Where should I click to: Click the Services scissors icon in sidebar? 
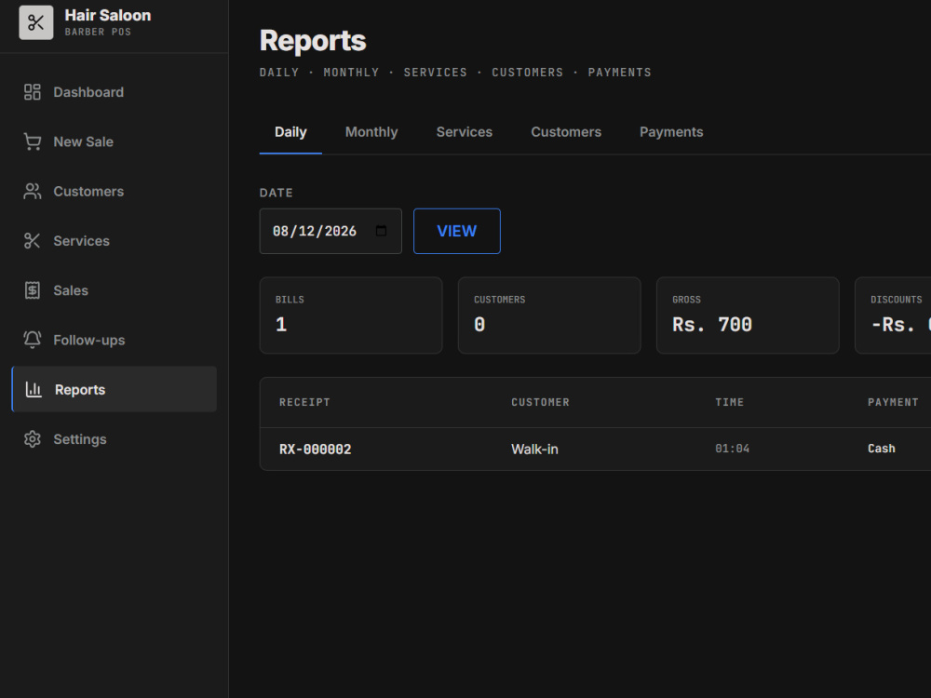pyautogui.click(x=32, y=241)
